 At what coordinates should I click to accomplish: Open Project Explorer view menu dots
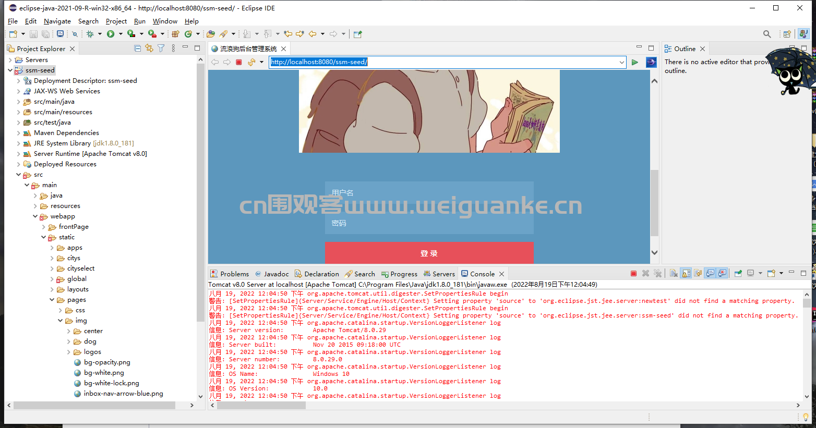tap(173, 48)
